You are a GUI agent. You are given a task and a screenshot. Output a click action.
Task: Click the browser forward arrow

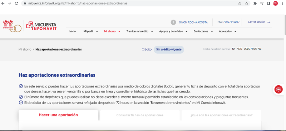pyautogui.click(x=10, y=3)
